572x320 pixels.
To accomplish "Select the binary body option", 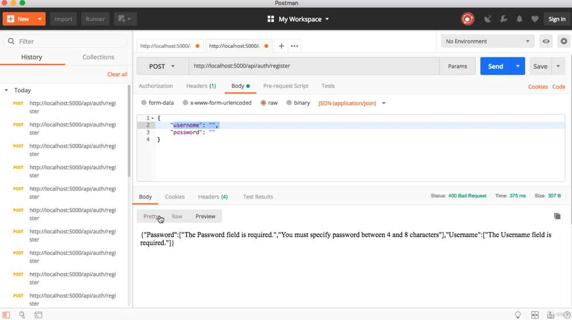I will pyautogui.click(x=289, y=103).
